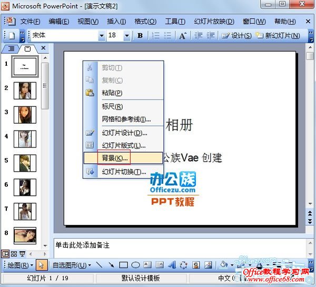Open the 帮助(H) menu
Screen dimensions: 316x287
[285, 22]
